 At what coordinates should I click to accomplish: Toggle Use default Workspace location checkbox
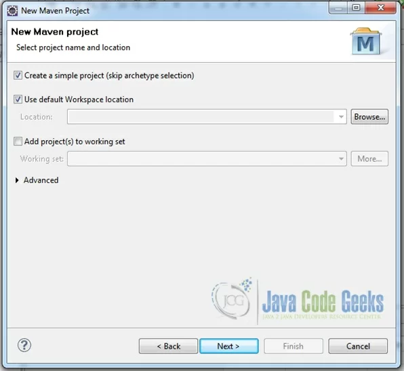[18, 100]
